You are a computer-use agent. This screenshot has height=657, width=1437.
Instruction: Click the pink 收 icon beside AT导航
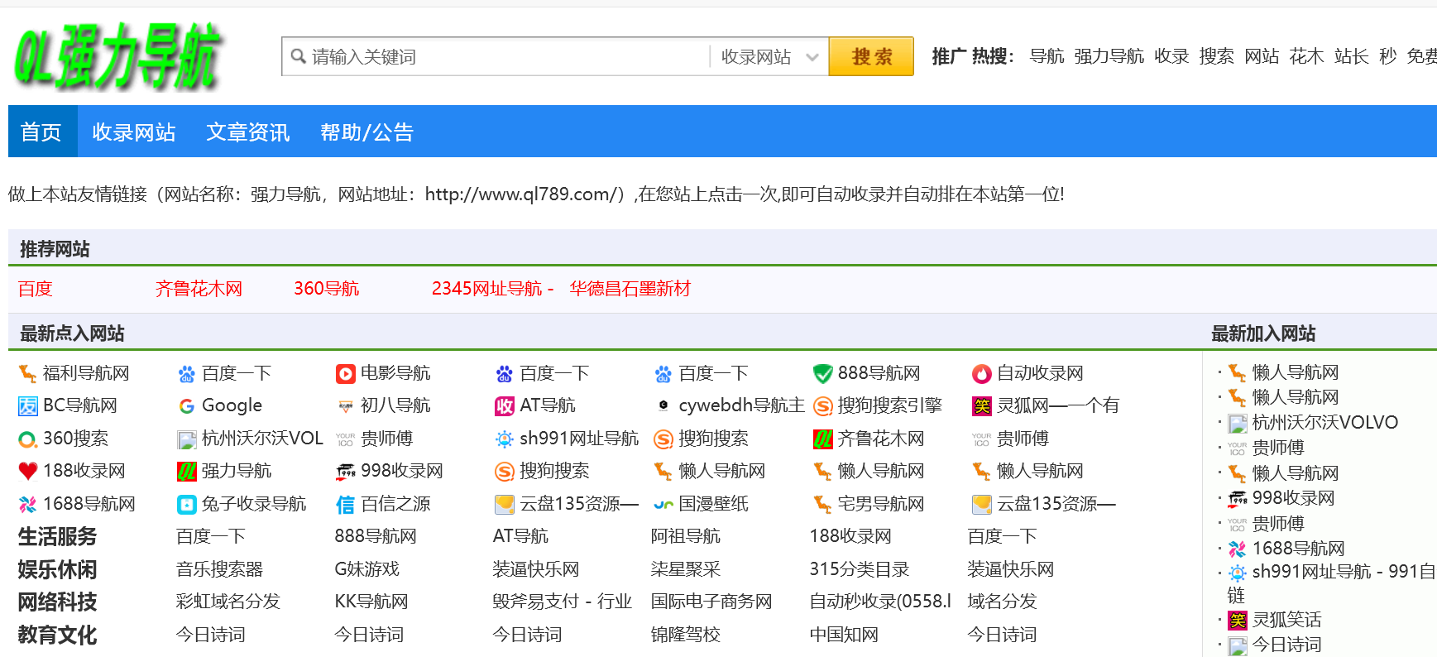[505, 406]
